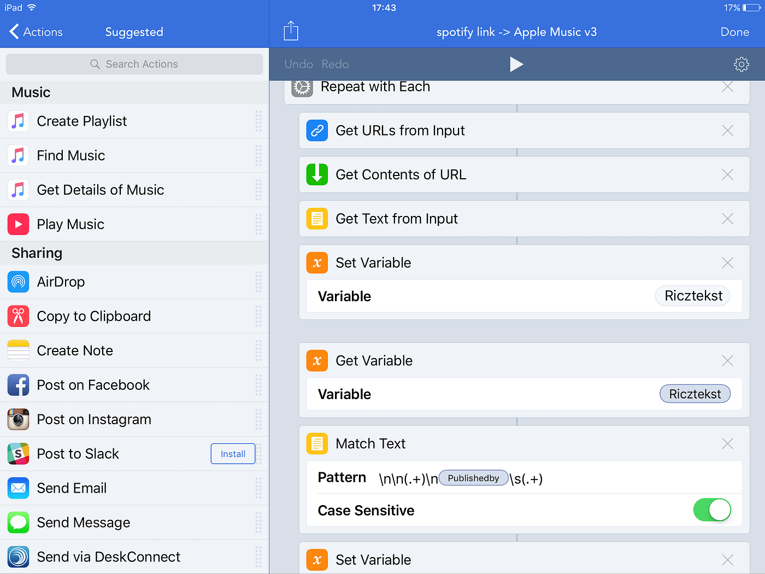Disable the Case Sensitive toggle
The image size is (765, 574).
coord(712,510)
